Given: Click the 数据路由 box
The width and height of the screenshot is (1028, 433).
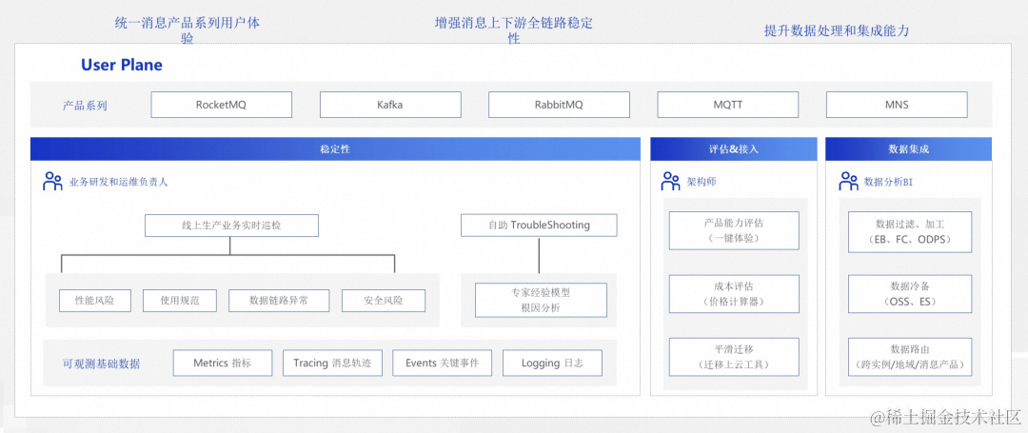Looking at the screenshot, I should pyautogui.click(x=908, y=357).
